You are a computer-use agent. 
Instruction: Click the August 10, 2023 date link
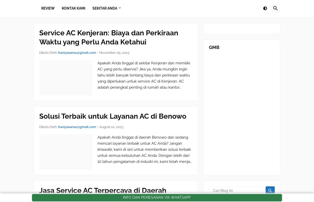(x=111, y=127)
